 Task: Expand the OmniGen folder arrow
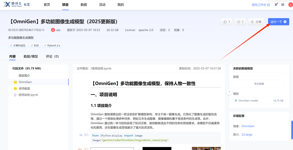12,82
